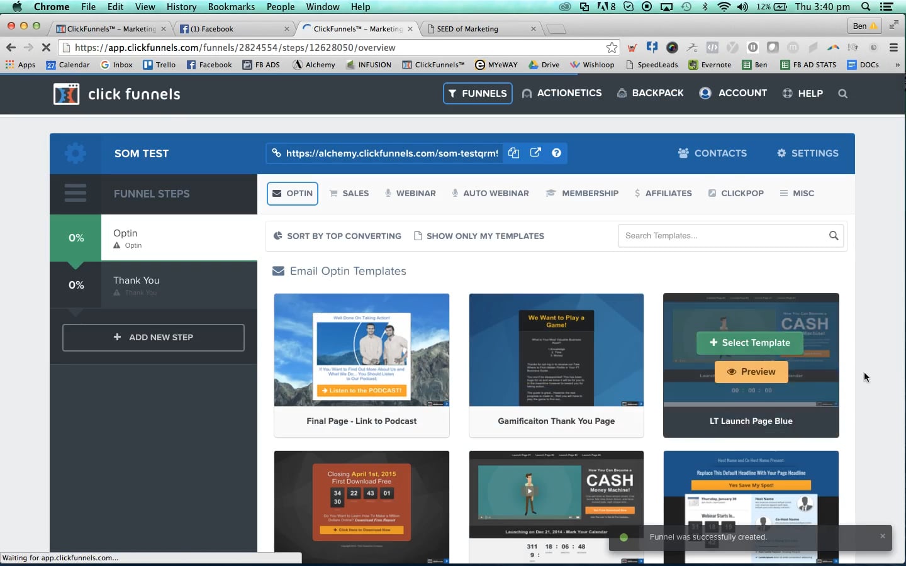Open the FUNNELS navigation item
Screen dimensions: 906x566
pyautogui.click(x=478, y=94)
